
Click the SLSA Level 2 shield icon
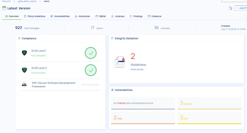point(24,70)
